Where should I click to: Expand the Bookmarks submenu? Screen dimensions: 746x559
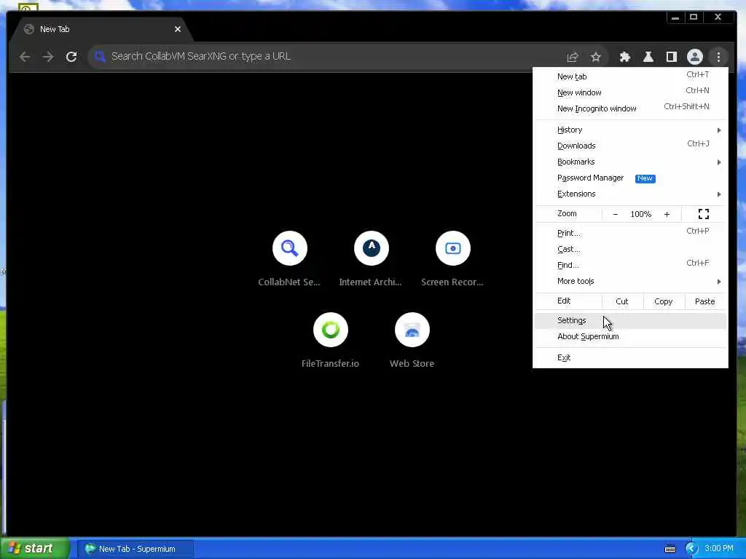click(x=630, y=162)
